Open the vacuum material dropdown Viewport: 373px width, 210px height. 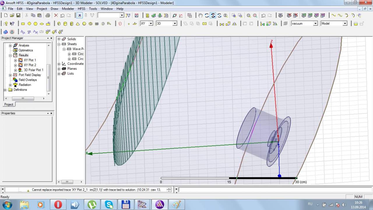[x=315, y=24]
